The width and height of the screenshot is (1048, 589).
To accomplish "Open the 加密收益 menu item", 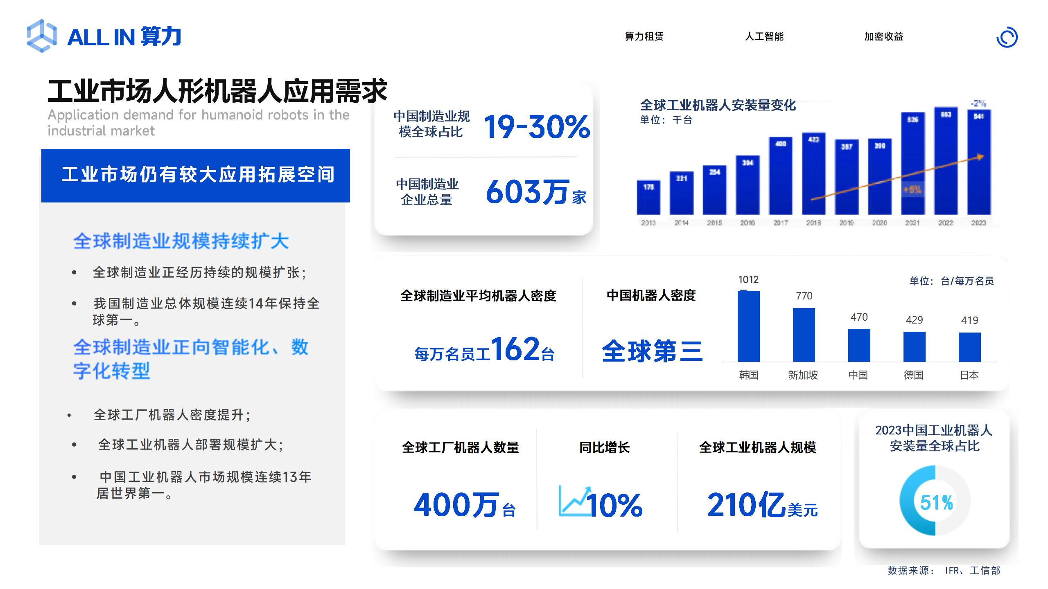I will pyautogui.click(x=883, y=37).
